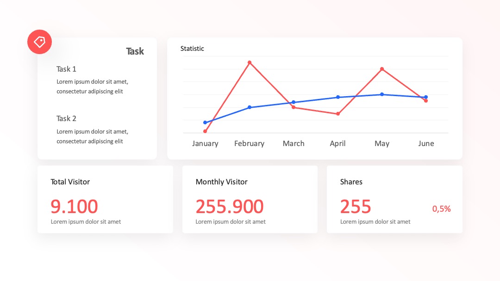Select the Task 1 heading
This screenshot has width=500, height=281.
pos(66,69)
